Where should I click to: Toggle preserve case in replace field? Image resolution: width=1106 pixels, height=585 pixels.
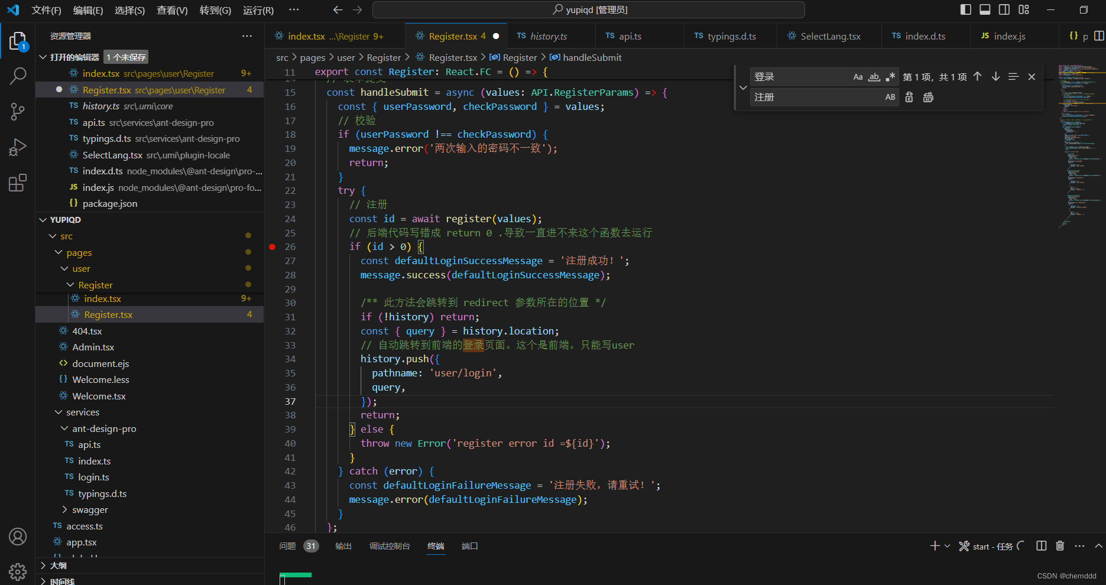pyautogui.click(x=890, y=97)
